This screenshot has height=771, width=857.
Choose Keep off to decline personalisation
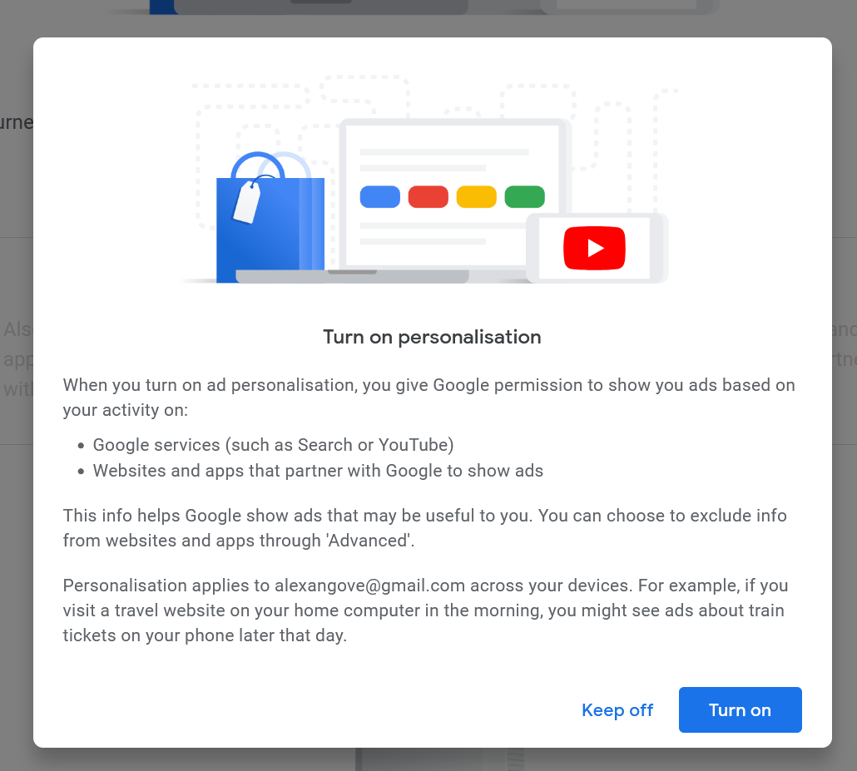pos(617,709)
